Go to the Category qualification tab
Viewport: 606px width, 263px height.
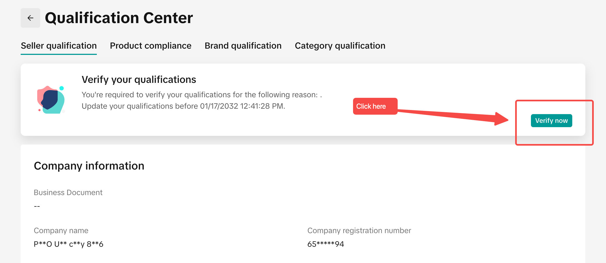(x=340, y=46)
